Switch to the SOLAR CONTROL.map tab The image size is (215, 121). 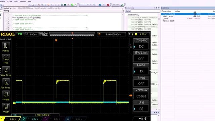click(26, 8)
